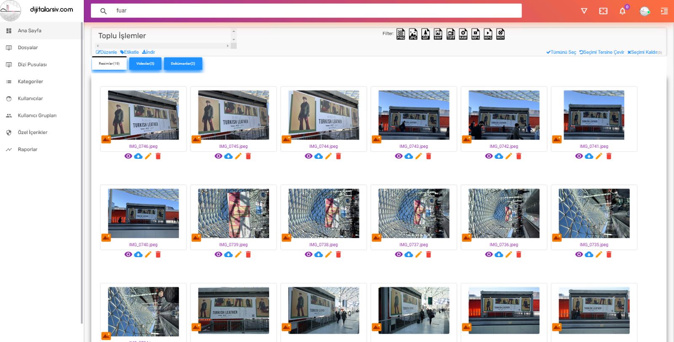Edit IMG_0743.jpeg using the pencil icon
Screen dimensions: 674x342
(418, 156)
